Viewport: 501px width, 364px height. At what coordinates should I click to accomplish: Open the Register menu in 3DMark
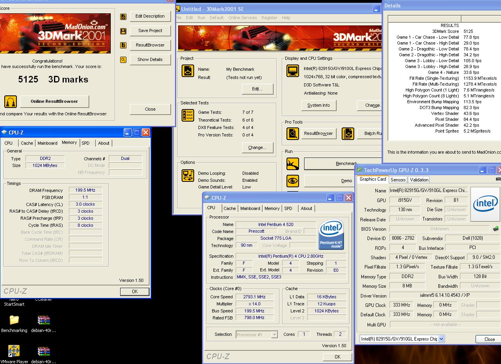[x=269, y=18]
